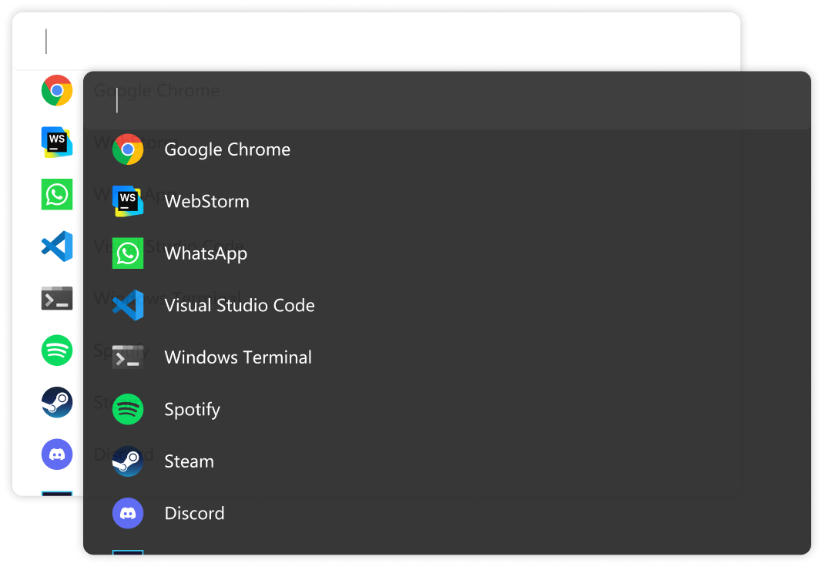This screenshot has width=832, height=570.
Task: Focus the light launcher search field
Action: click(376, 42)
